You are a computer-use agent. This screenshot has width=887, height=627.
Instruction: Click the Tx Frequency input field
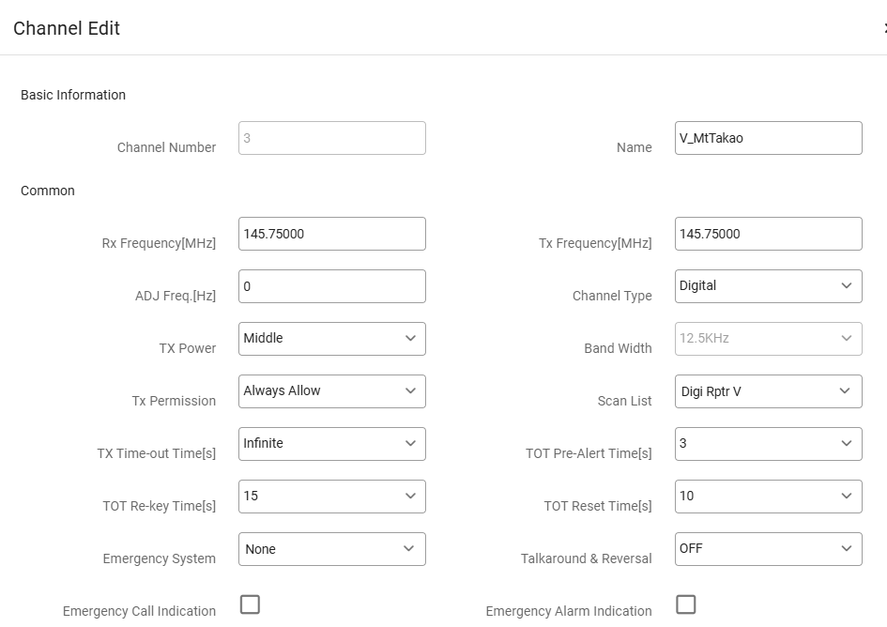(x=768, y=234)
